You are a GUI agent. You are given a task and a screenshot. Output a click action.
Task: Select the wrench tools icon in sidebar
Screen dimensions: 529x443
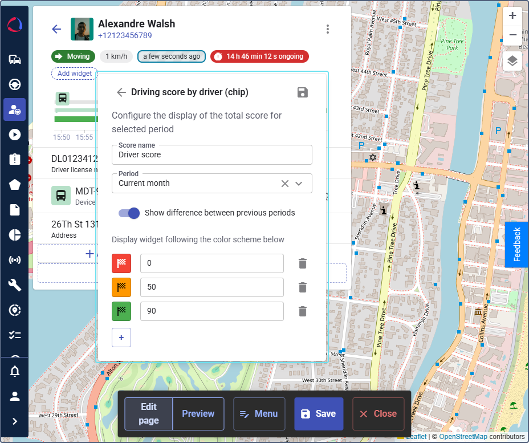[x=14, y=285]
